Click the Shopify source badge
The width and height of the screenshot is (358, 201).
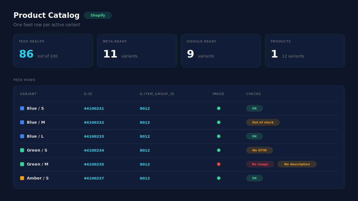pyautogui.click(x=98, y=15)
